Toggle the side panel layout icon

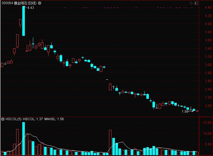(x=196, y=3)
